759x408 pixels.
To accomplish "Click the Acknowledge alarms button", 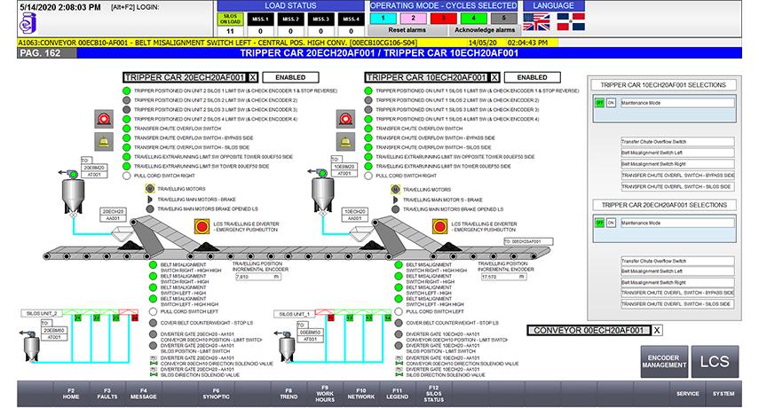I will click(x=485, y=30).
